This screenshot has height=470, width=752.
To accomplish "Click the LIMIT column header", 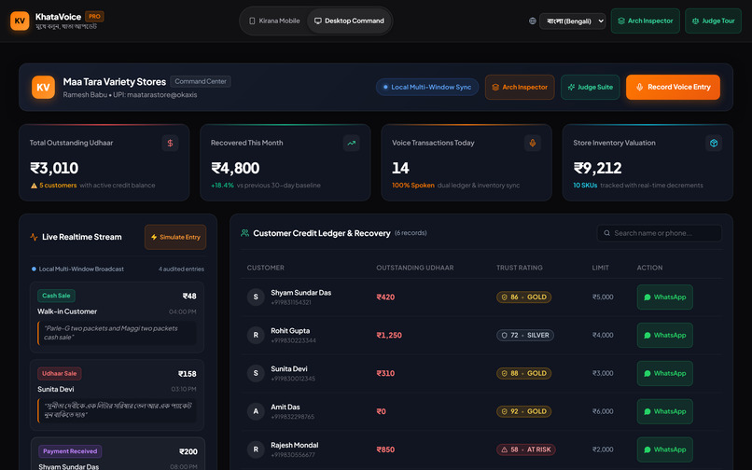I will (x=601, y=268).
